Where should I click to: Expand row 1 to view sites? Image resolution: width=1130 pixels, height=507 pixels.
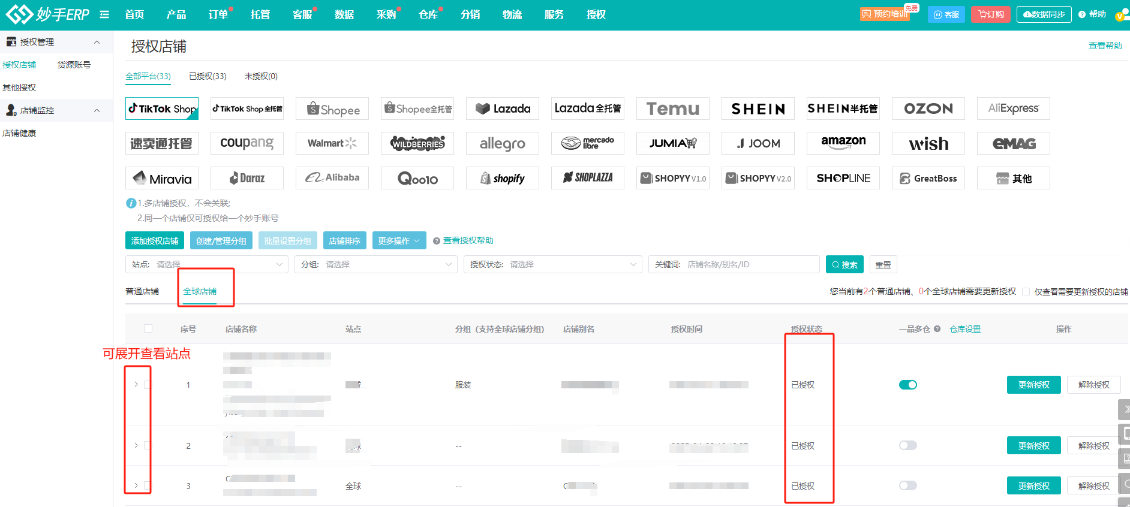[136, 385]
